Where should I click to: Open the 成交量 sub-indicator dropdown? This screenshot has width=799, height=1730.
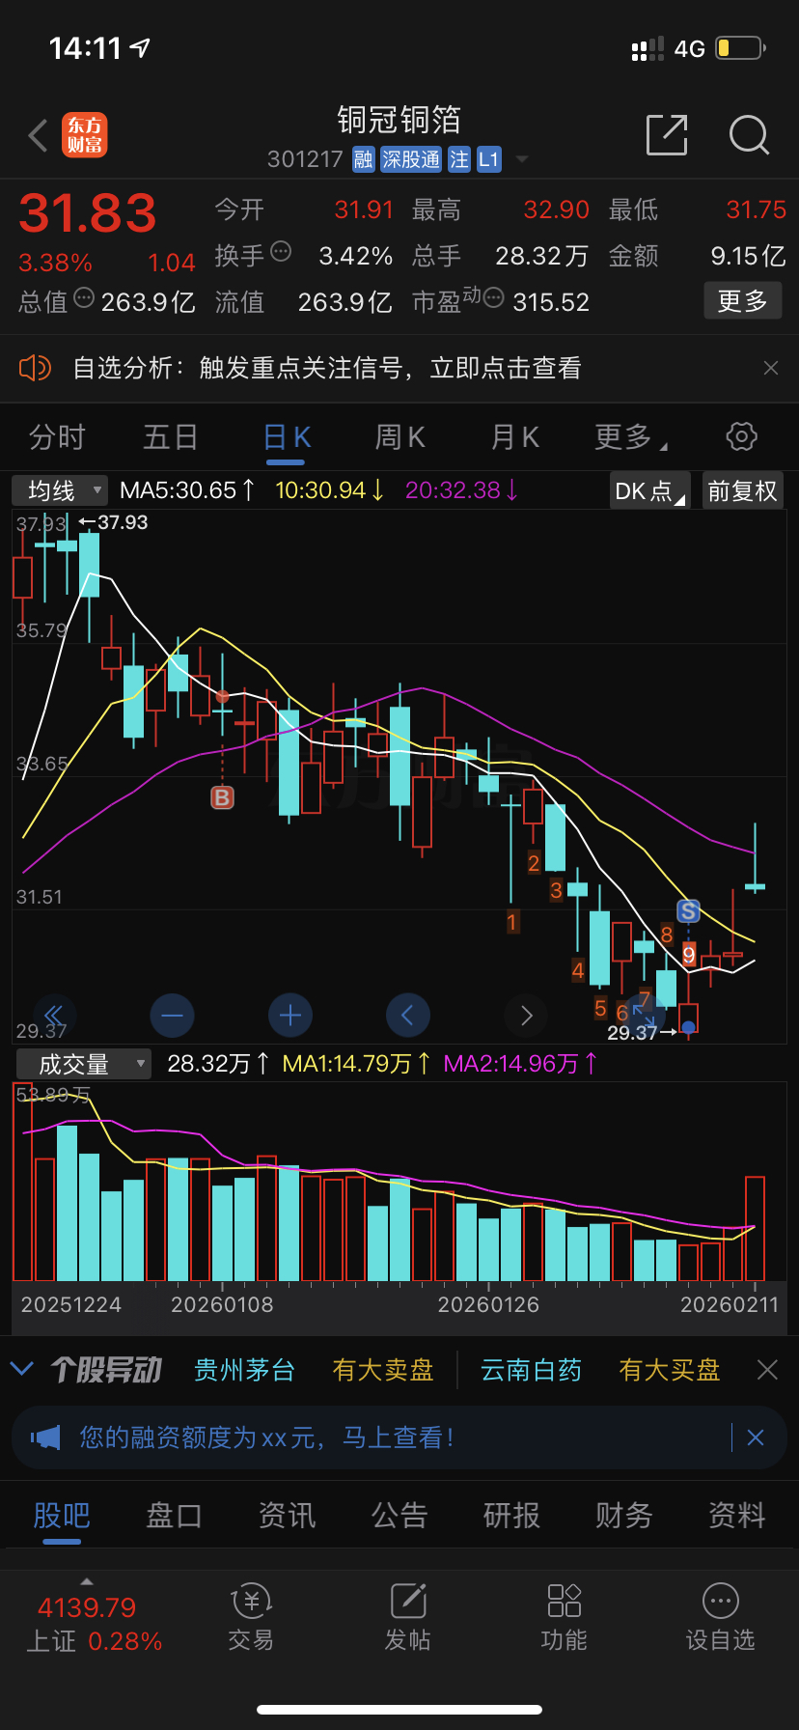click(84, 1064)
